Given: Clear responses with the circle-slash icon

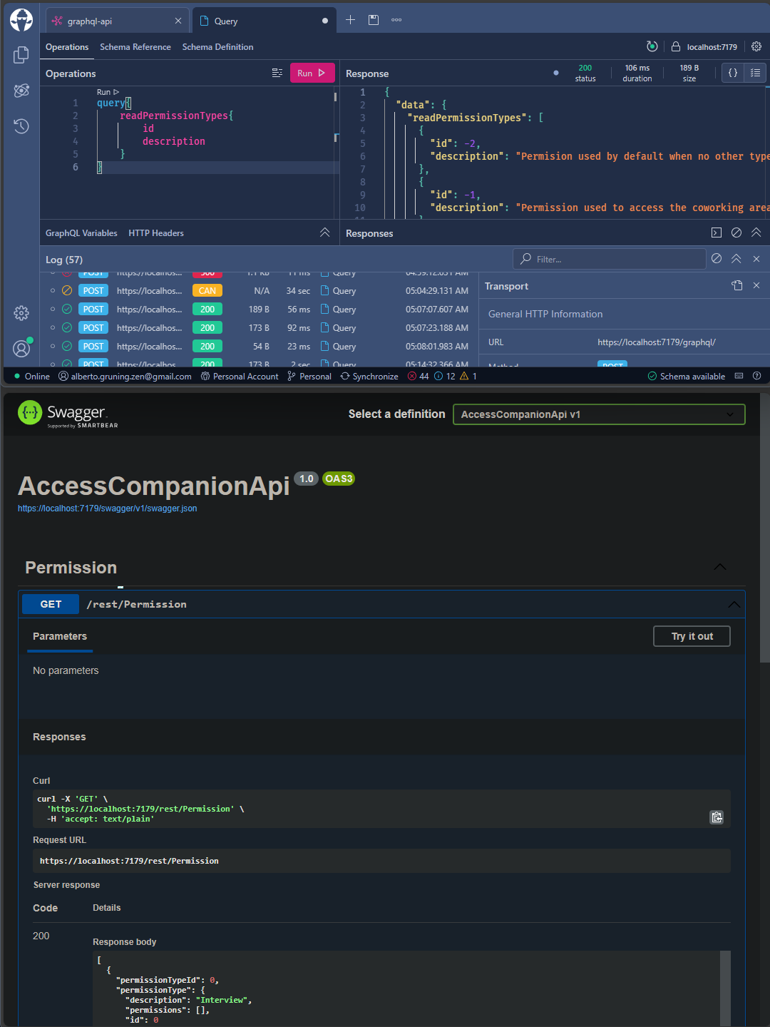Looking at the screenshot, I should click(x=736, y=233).
